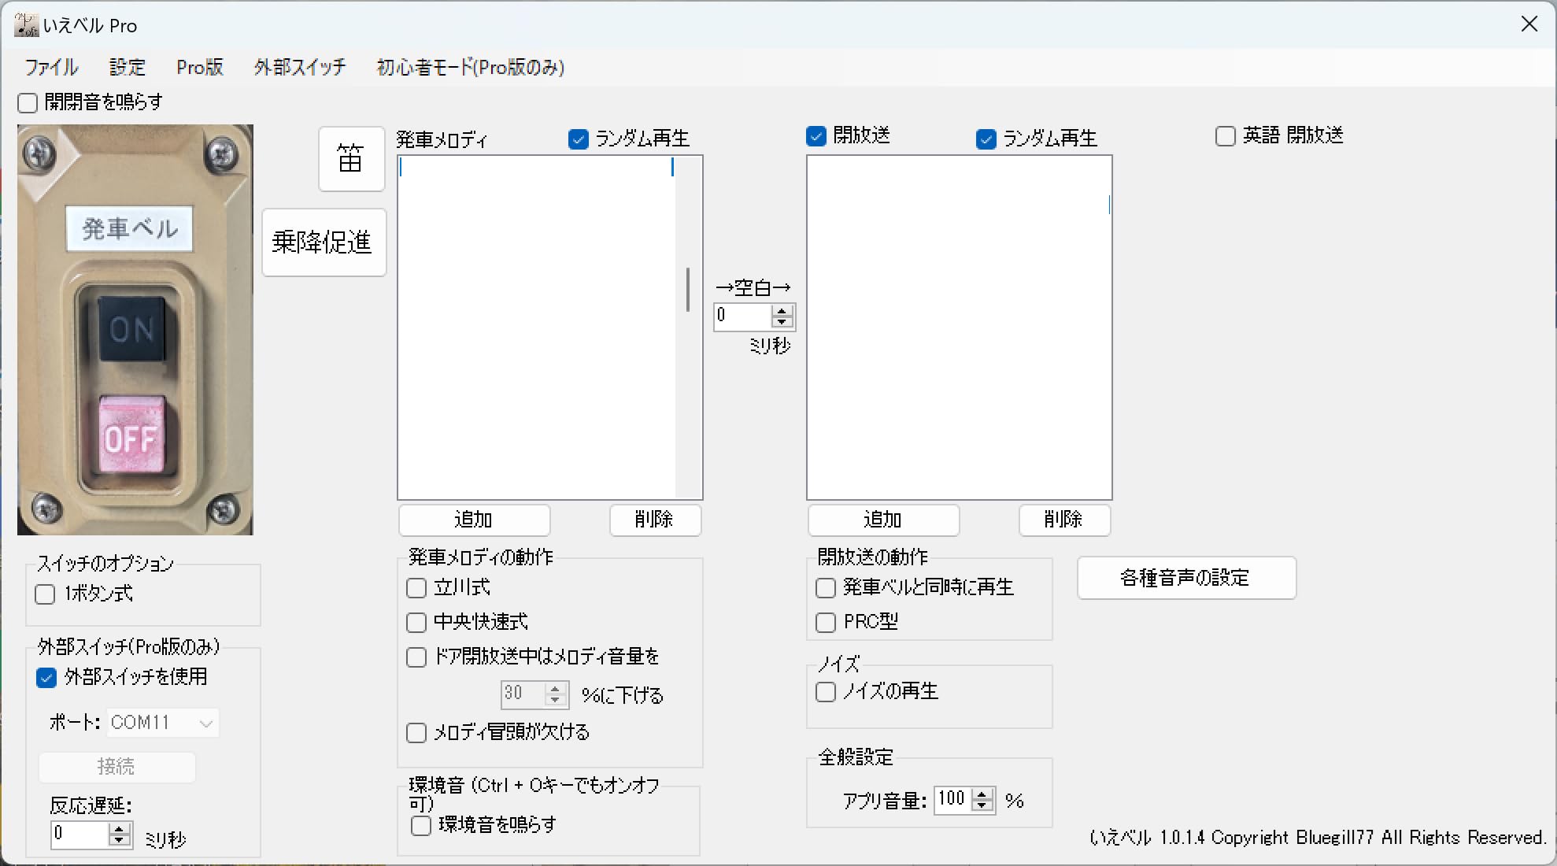Open 各種音声の設定 button
The width and height of the screenshot is (1557, 866).
[x=1185, y=578]
